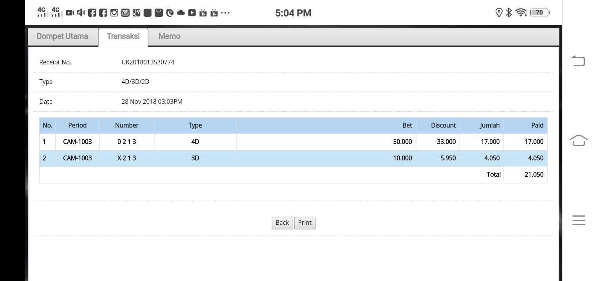
Task: Tap the location pin status icon
Action: pos(499,13)
